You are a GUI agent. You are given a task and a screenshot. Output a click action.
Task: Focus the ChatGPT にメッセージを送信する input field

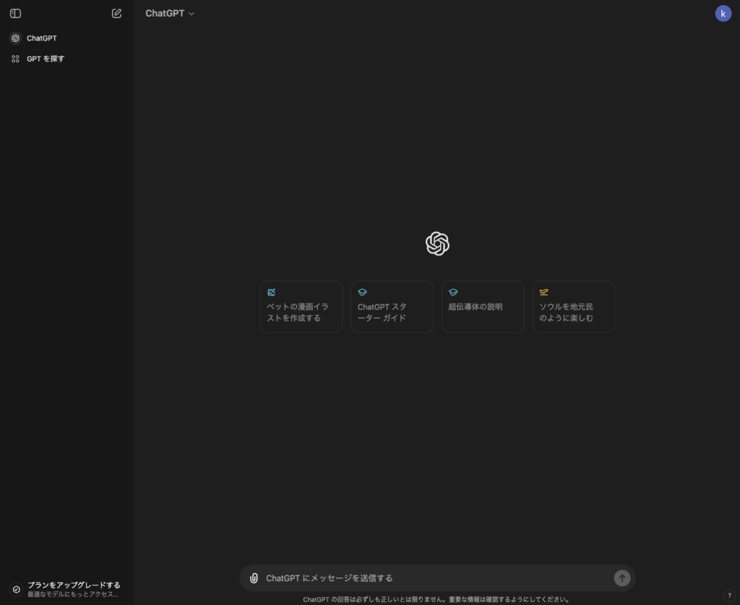(x=434, y=578)
